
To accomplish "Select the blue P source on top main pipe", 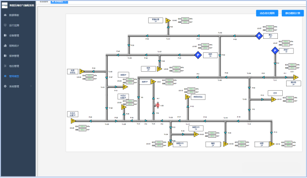I will pyautogui.click(x=259, y=36).
